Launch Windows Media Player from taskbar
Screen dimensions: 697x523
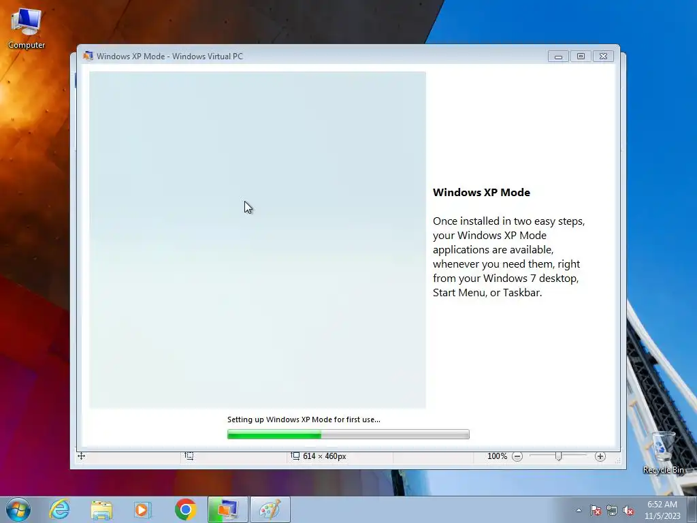(143, 509)
